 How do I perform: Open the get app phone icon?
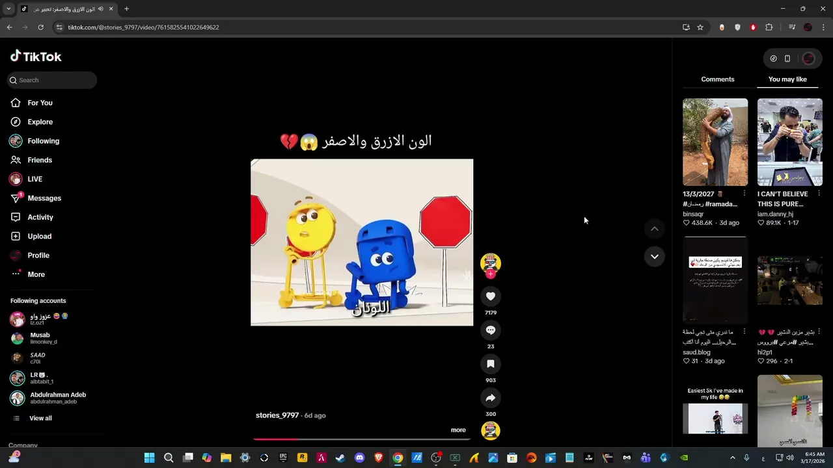787,58
